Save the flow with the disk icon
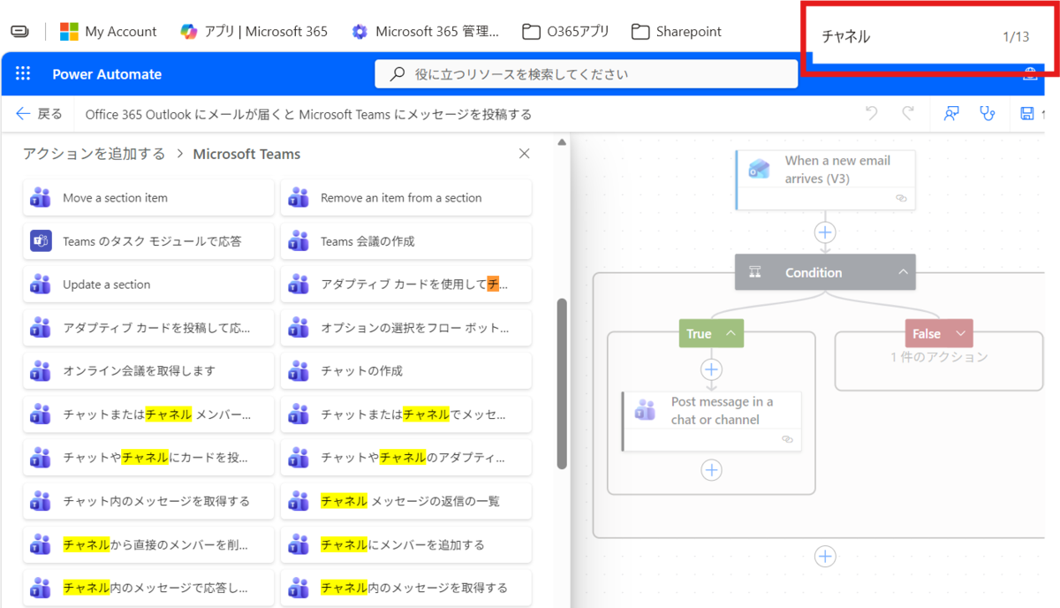This screenshot has width=1060, height=608. (x=1026, y=113)
